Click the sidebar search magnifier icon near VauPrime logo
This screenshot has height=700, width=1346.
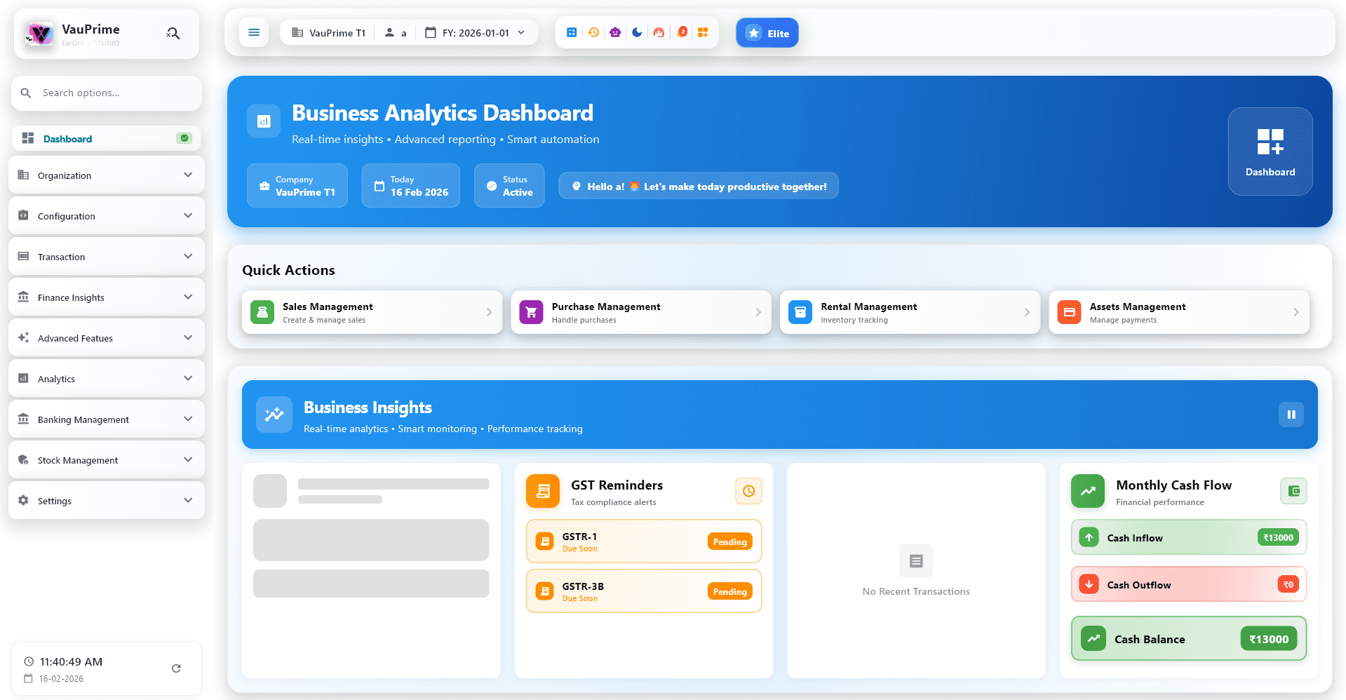[173, 33]
